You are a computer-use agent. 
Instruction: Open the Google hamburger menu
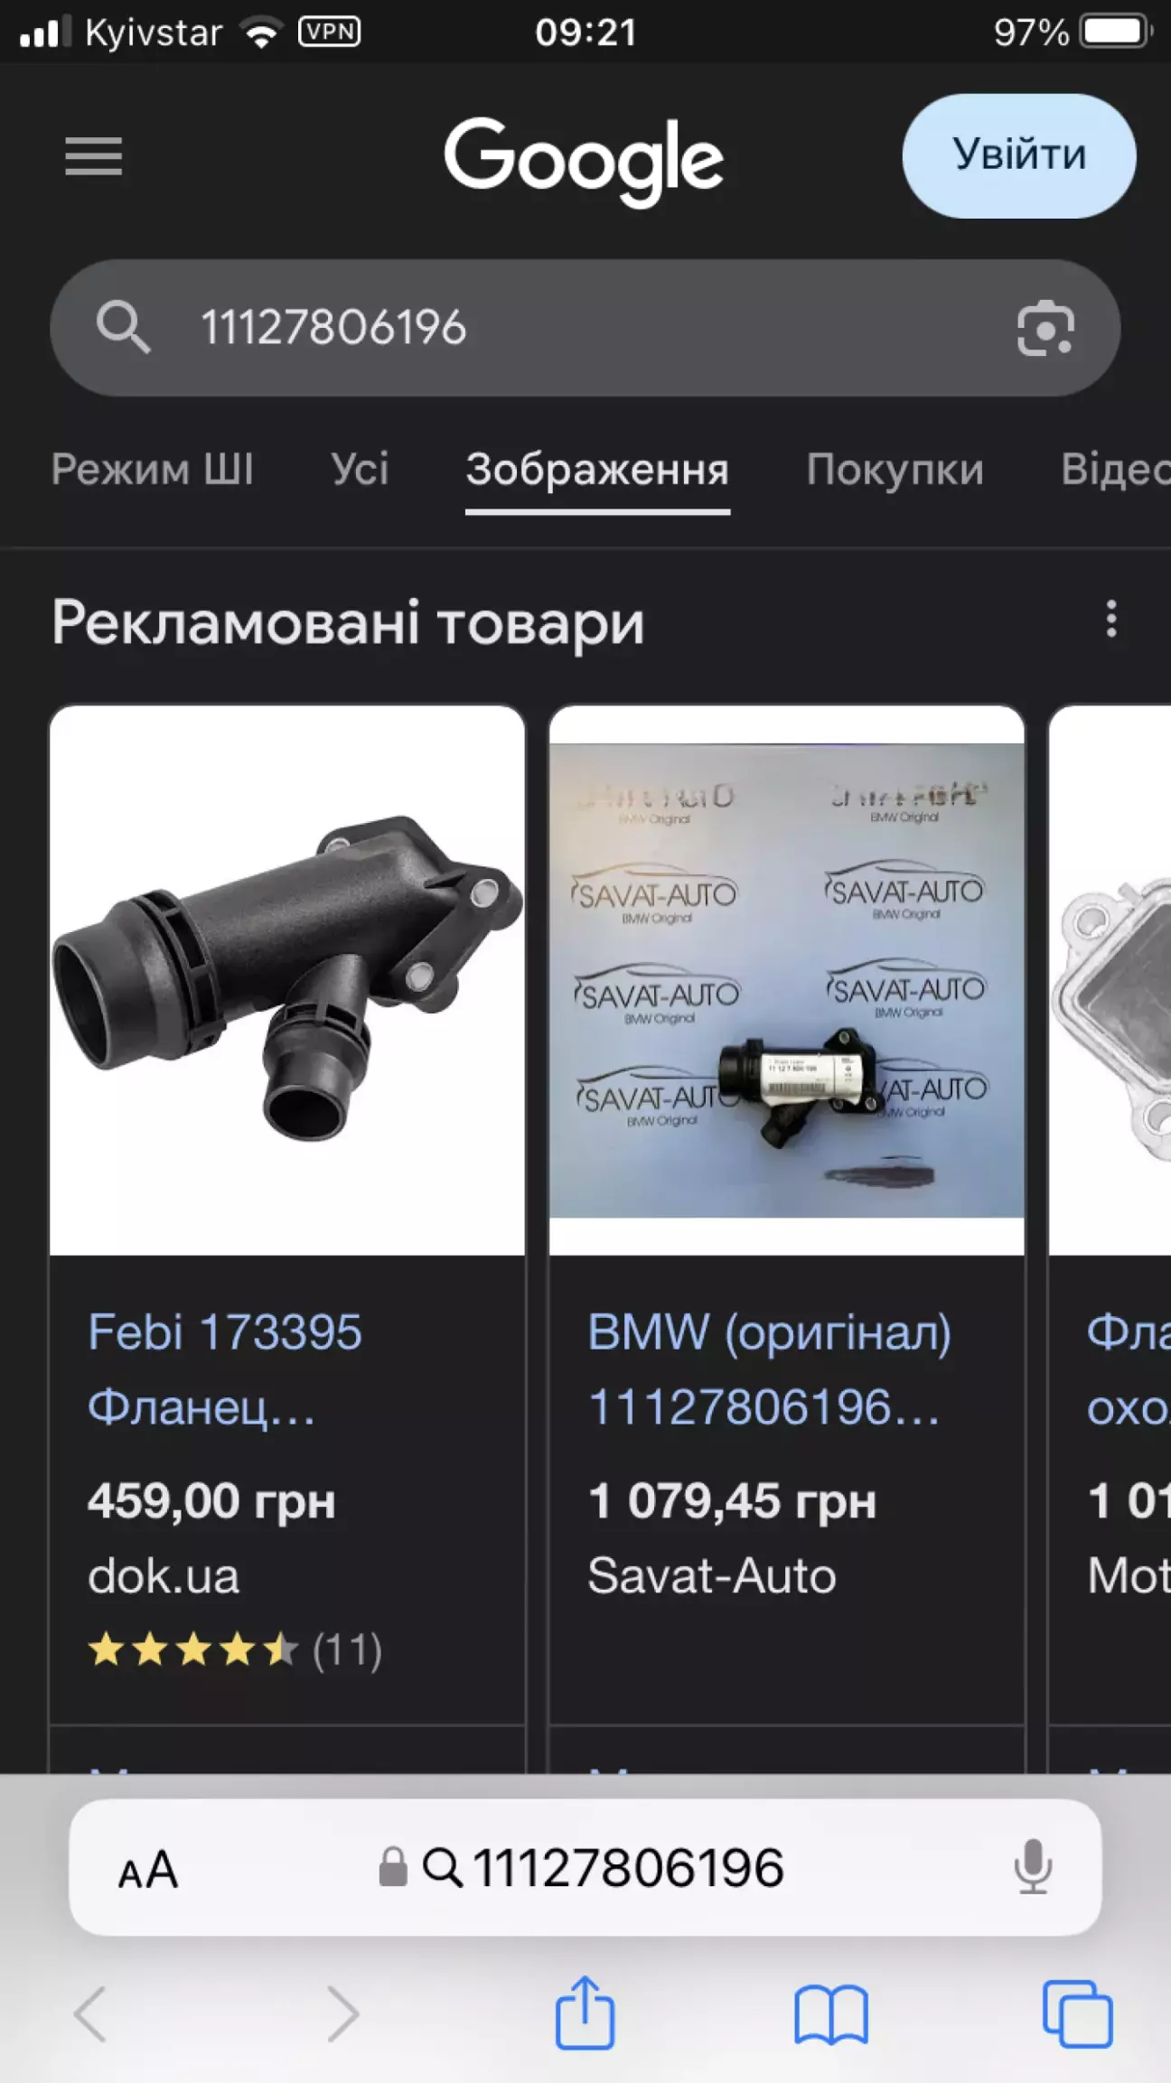pos(93,157)
